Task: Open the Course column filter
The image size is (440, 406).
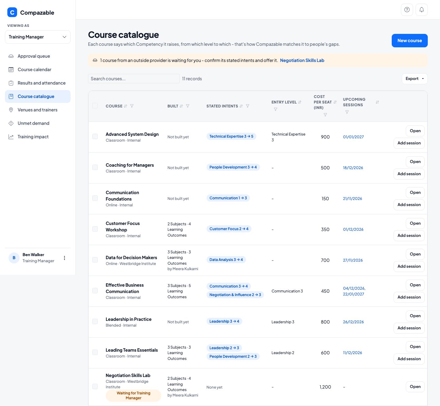Action: pos(132,106)
